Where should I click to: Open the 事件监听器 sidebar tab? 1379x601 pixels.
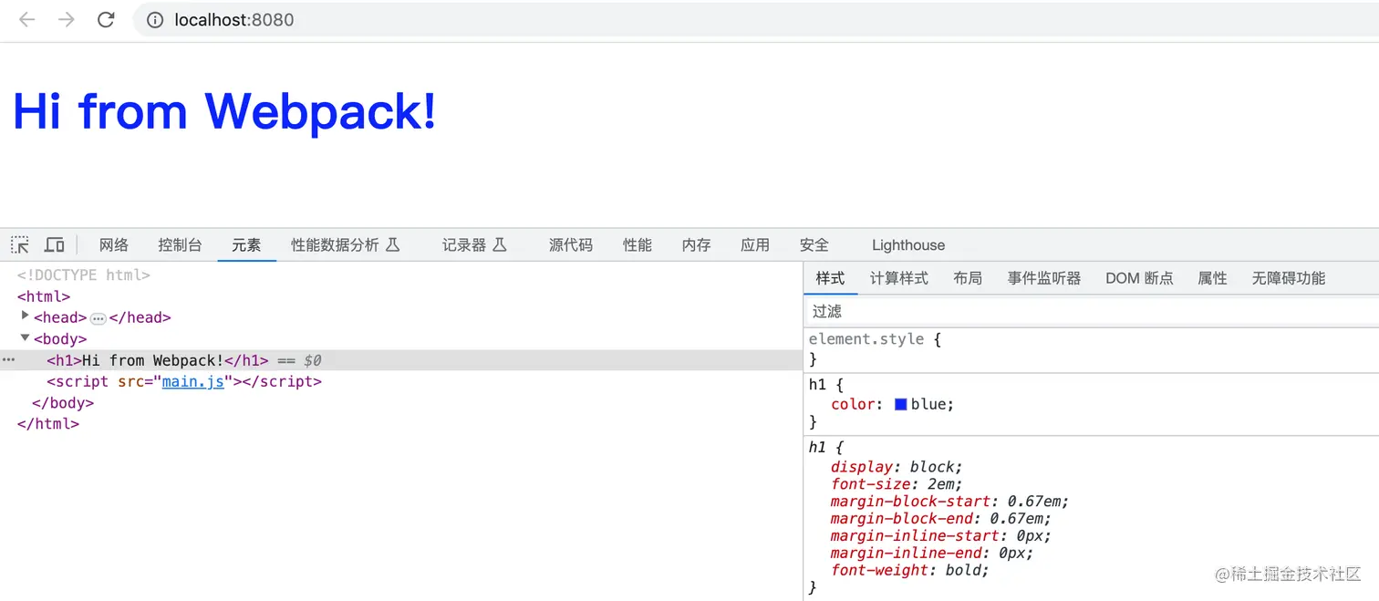pos(1044,278)
